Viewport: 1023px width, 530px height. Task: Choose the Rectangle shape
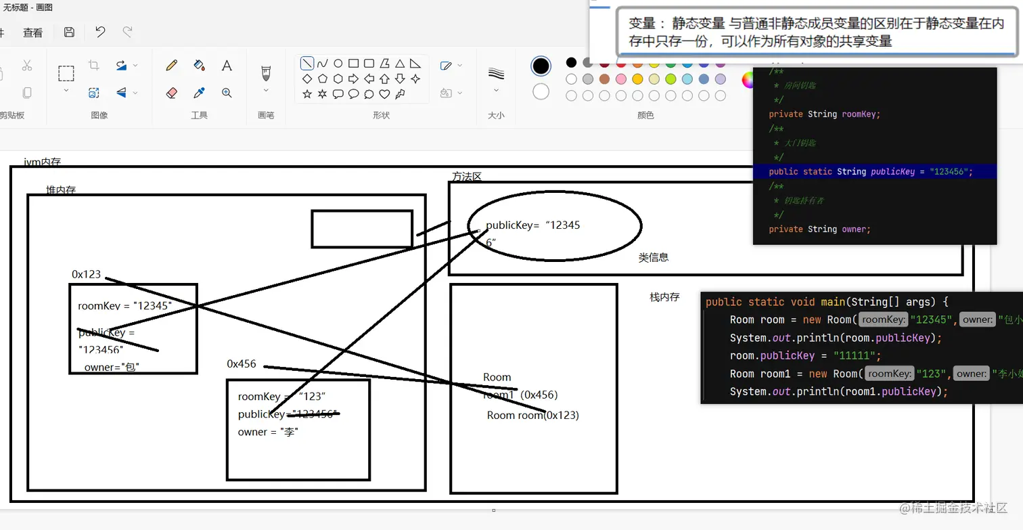tap(353, 64)
